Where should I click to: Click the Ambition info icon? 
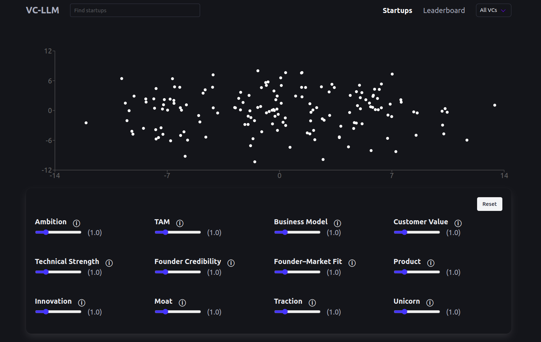(77, 223)
